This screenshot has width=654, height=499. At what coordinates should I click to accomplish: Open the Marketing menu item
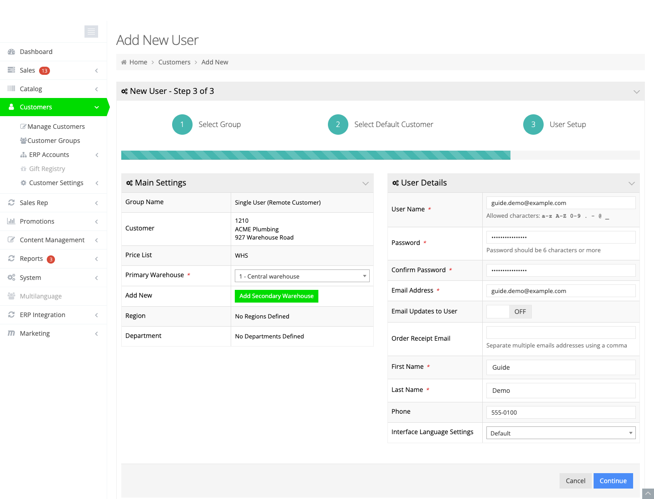pos(54,333)
